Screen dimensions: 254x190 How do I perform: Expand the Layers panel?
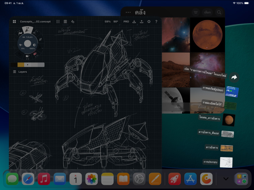click(20, 72)
